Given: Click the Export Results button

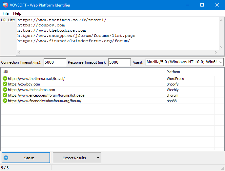Looking at the screenshot, I should coord(74,158).
